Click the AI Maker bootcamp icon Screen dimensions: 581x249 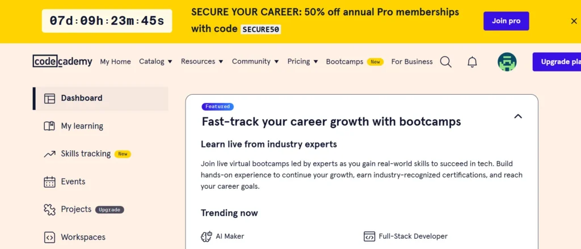(207, 236)
